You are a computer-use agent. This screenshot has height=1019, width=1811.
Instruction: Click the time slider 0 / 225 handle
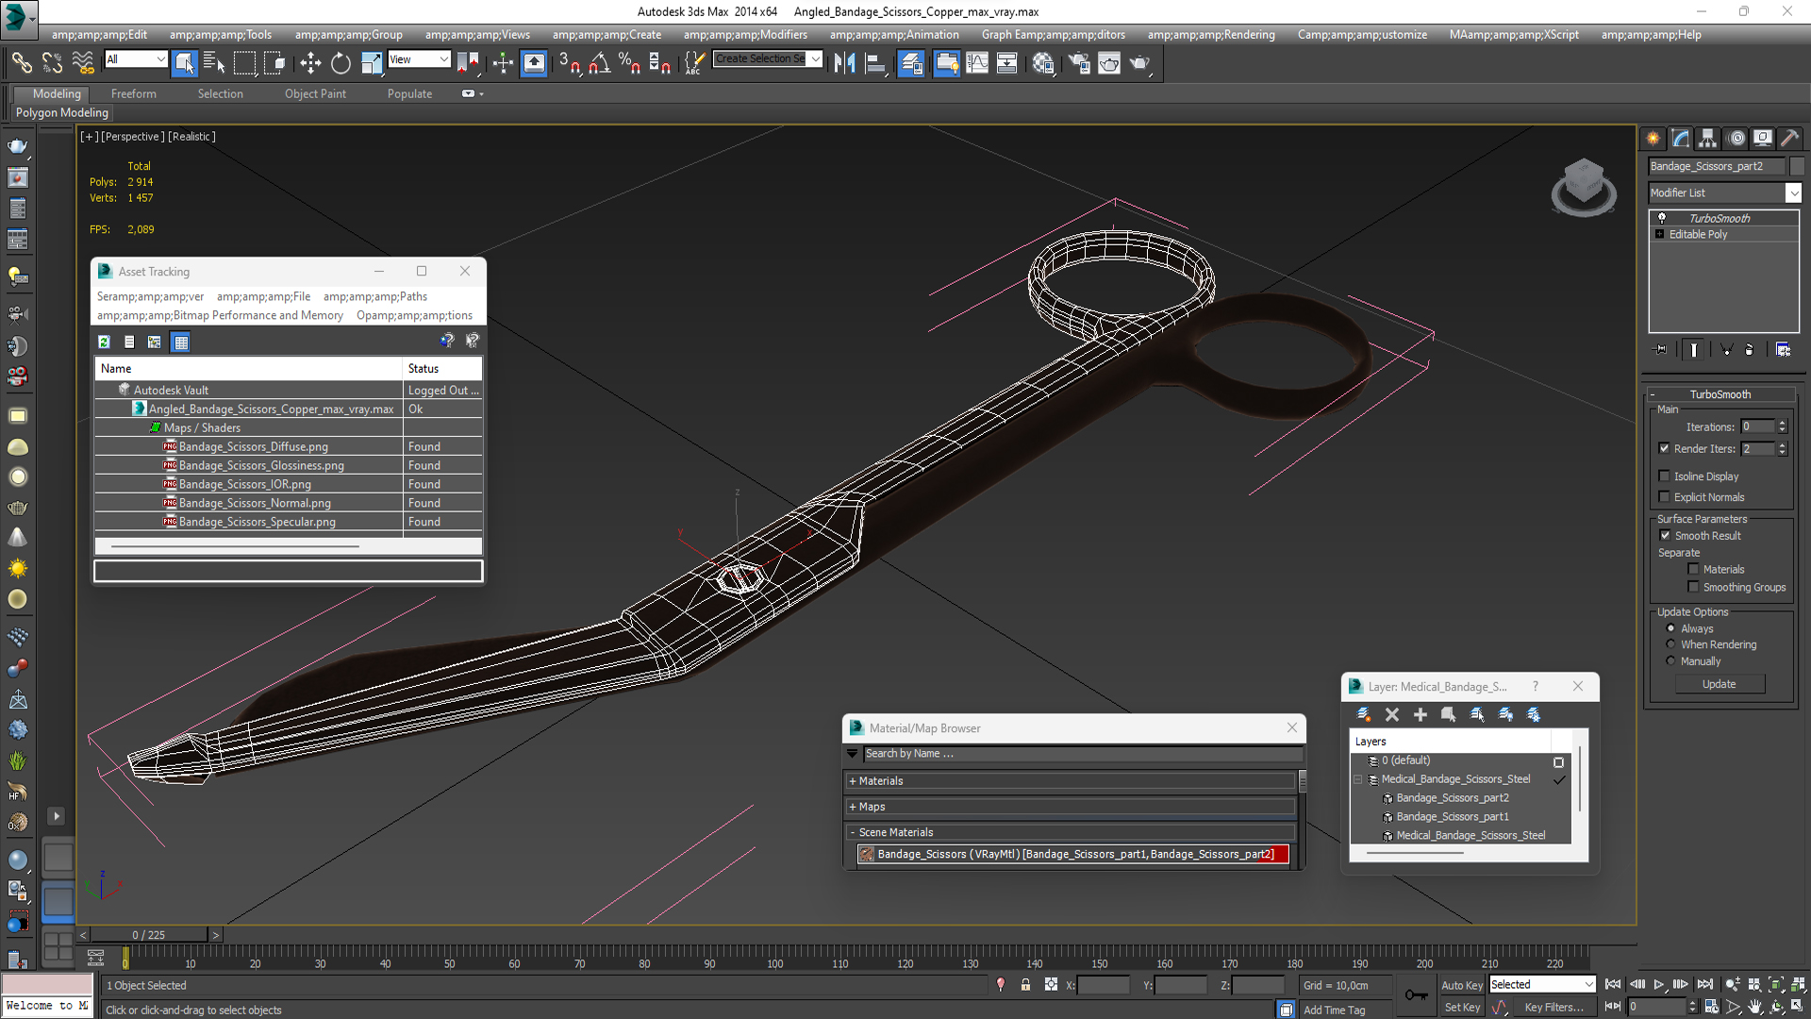point(148,935)
